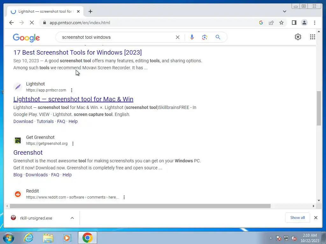The height and width of the screenshot is (244, 326).
Task: Click Lightshot Download sitelink
Action: point(23,121)
